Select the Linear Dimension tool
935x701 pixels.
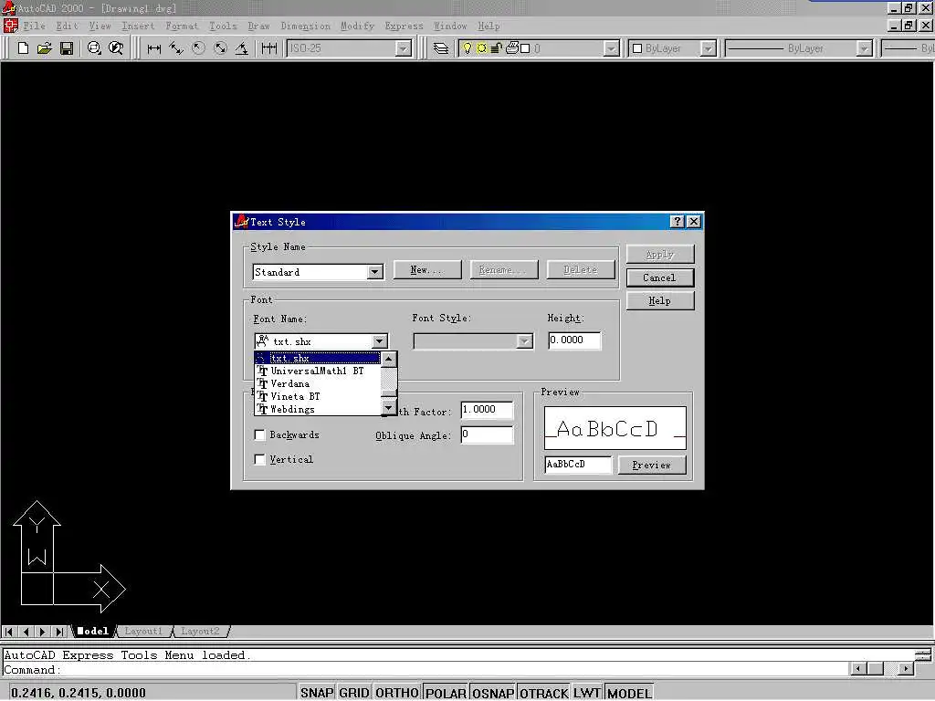pos(153,49)
